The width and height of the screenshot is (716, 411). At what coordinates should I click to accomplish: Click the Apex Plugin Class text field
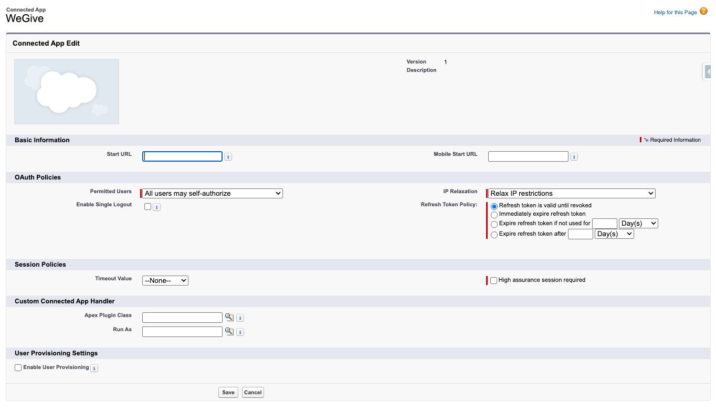pos(183,318)
